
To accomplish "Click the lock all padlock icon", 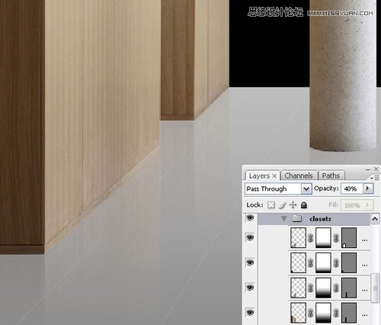I will point(304,205).
